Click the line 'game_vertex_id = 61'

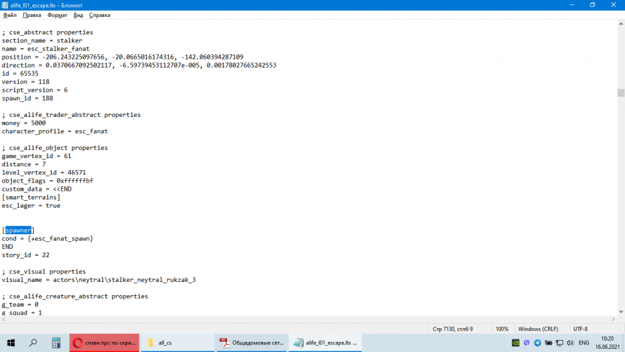point(36,156)
